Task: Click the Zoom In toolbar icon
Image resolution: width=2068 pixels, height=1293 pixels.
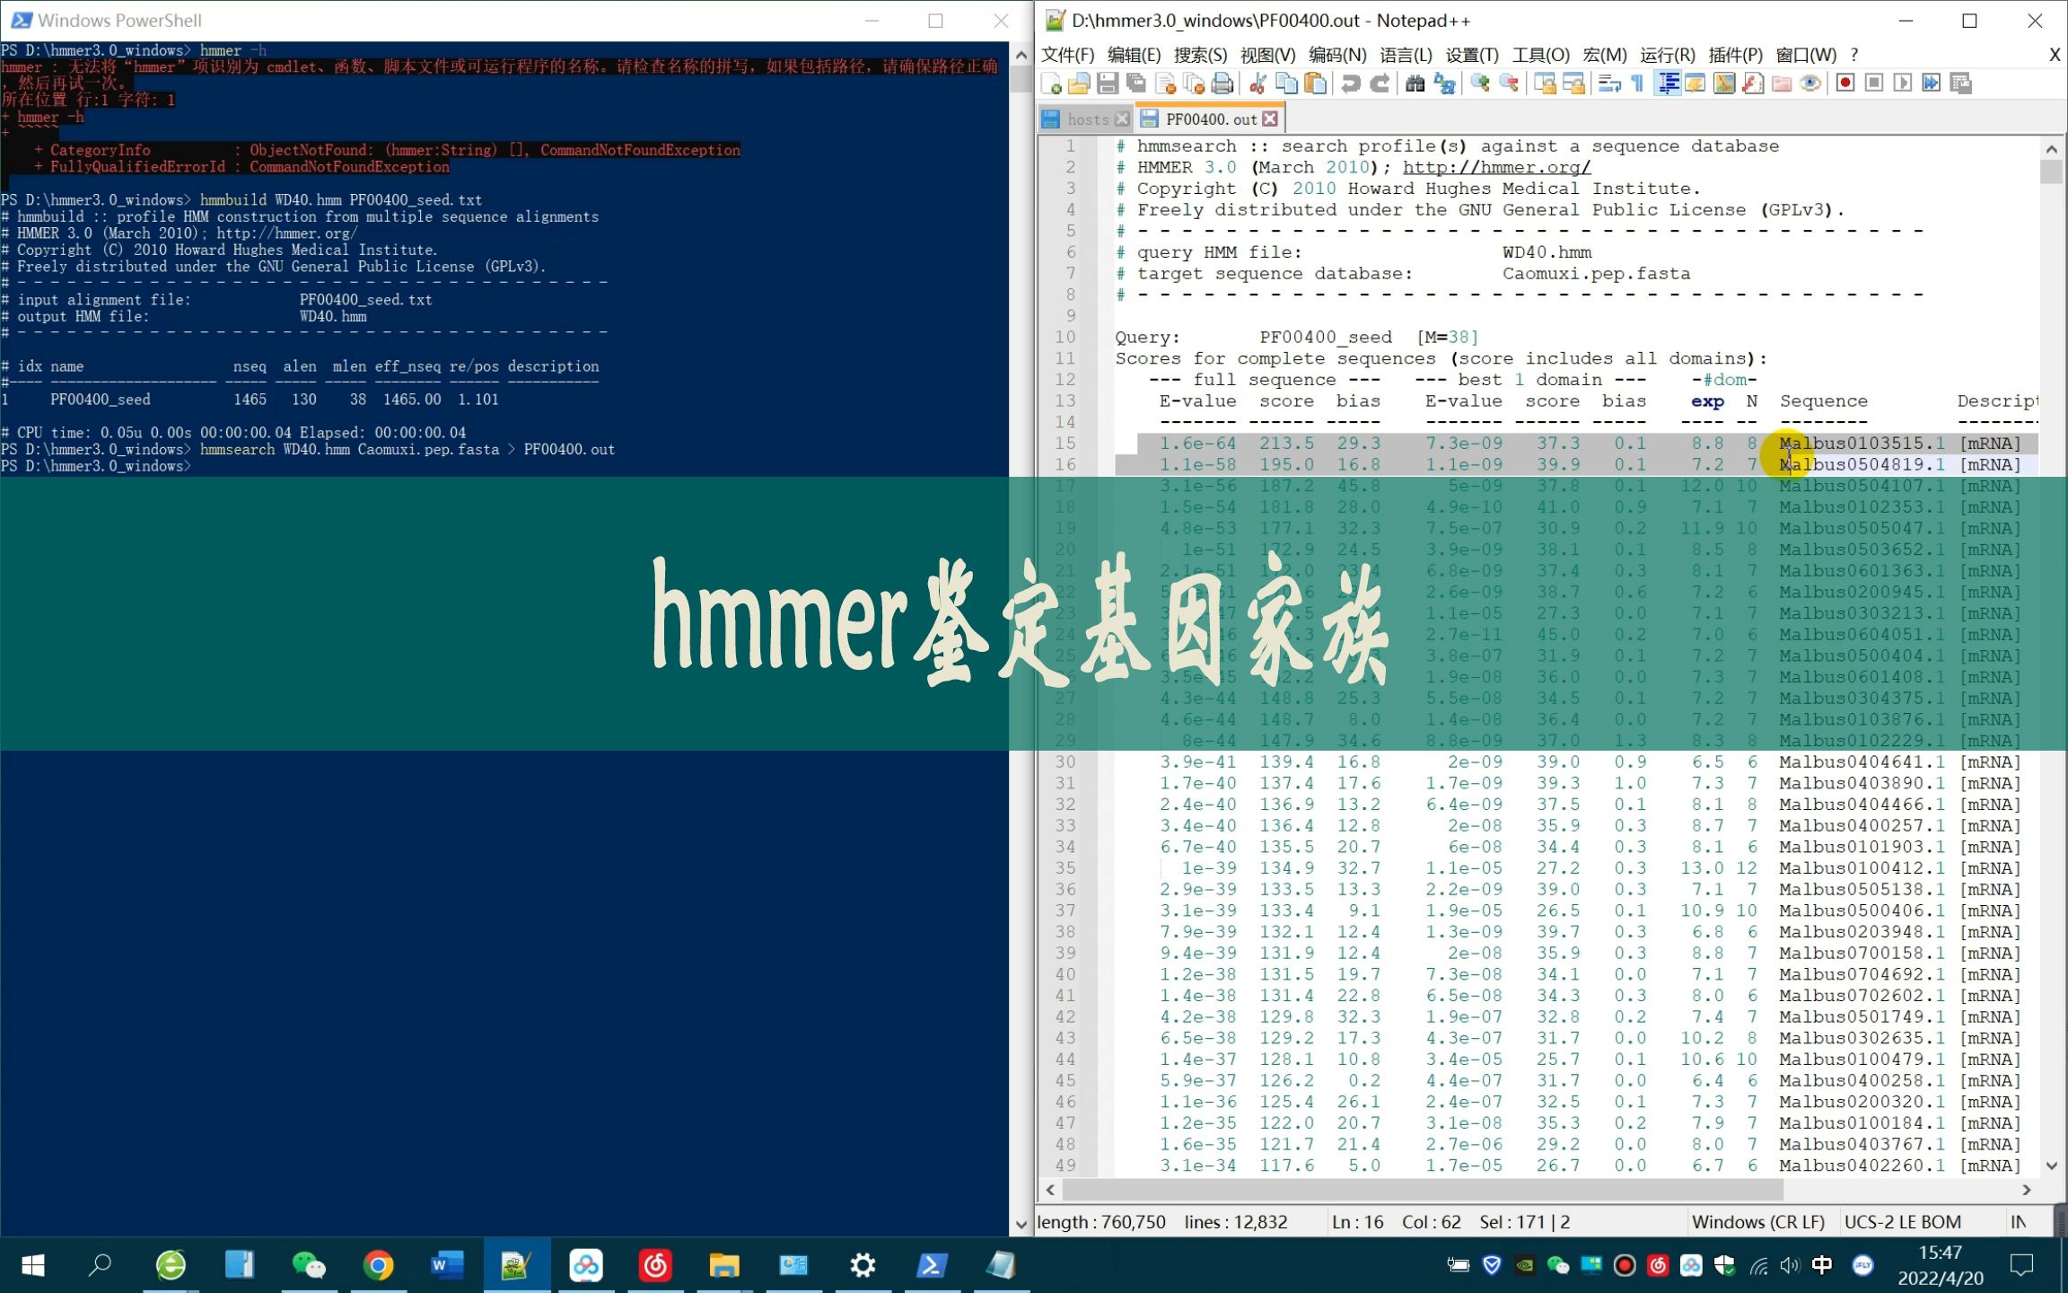Action: (x=1480, y=84)
